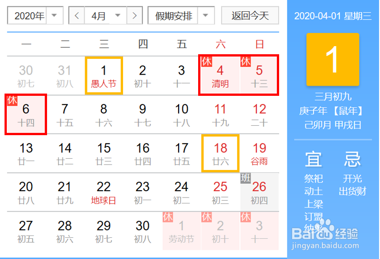Viewport: 380px width, 259px height.
Task: Click 开光 in the 忌 list
Action: click(352, 179)
